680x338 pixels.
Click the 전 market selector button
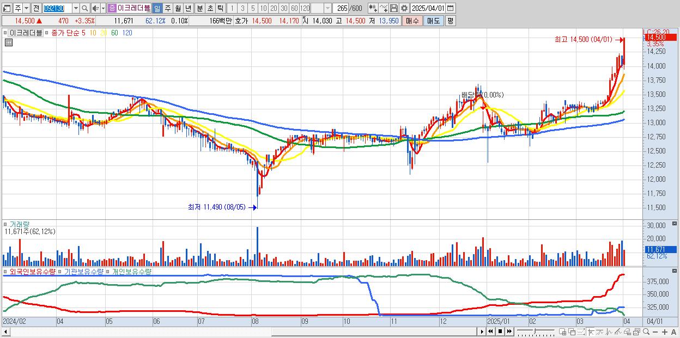[x=36, y=8]
